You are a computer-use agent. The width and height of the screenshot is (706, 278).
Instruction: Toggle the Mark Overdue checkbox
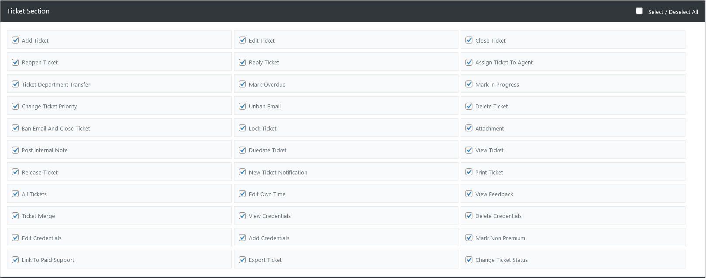[x=242, y=84]
